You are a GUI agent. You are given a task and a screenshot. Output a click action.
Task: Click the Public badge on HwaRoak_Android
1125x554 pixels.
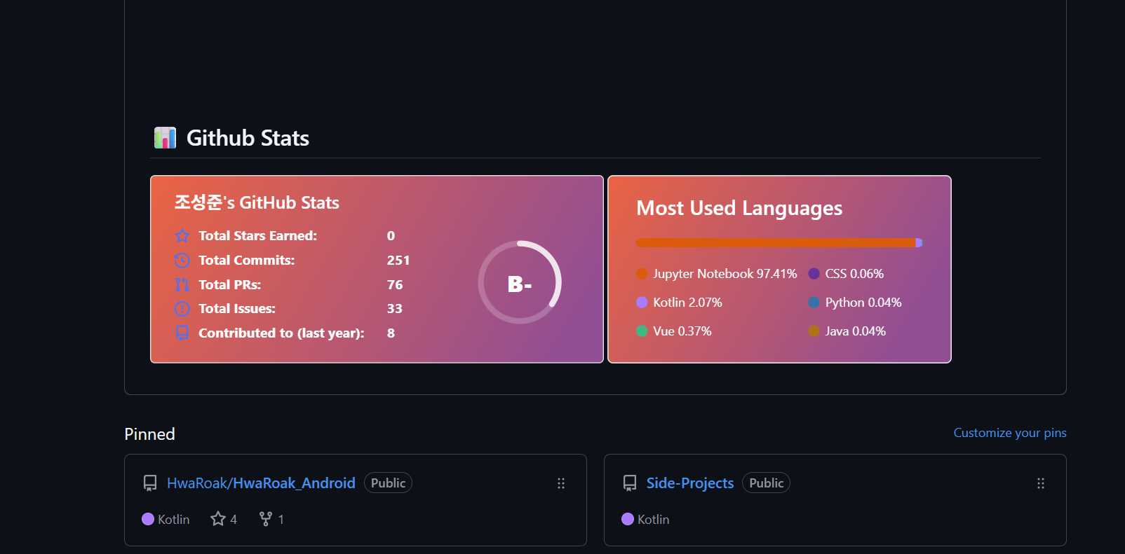click(388, 483)
